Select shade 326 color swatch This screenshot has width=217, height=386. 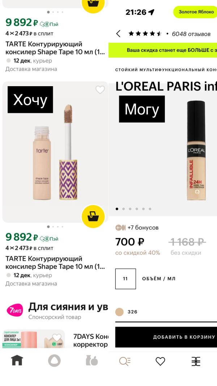pyautogui.click(x=119, y=312)
